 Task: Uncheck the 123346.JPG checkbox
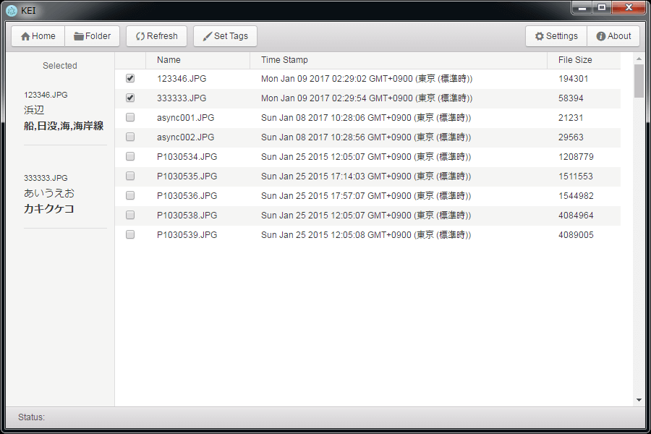pyautogui.click(x=130, y=78)
